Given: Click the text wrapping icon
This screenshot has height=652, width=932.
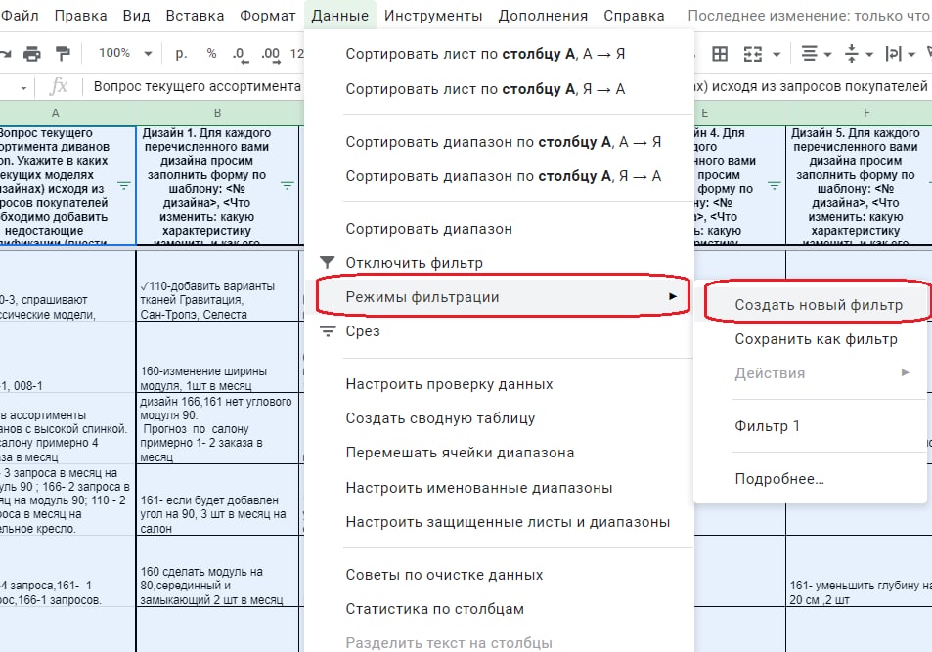Looking at the screenshot, I should (x=893, y=54).
